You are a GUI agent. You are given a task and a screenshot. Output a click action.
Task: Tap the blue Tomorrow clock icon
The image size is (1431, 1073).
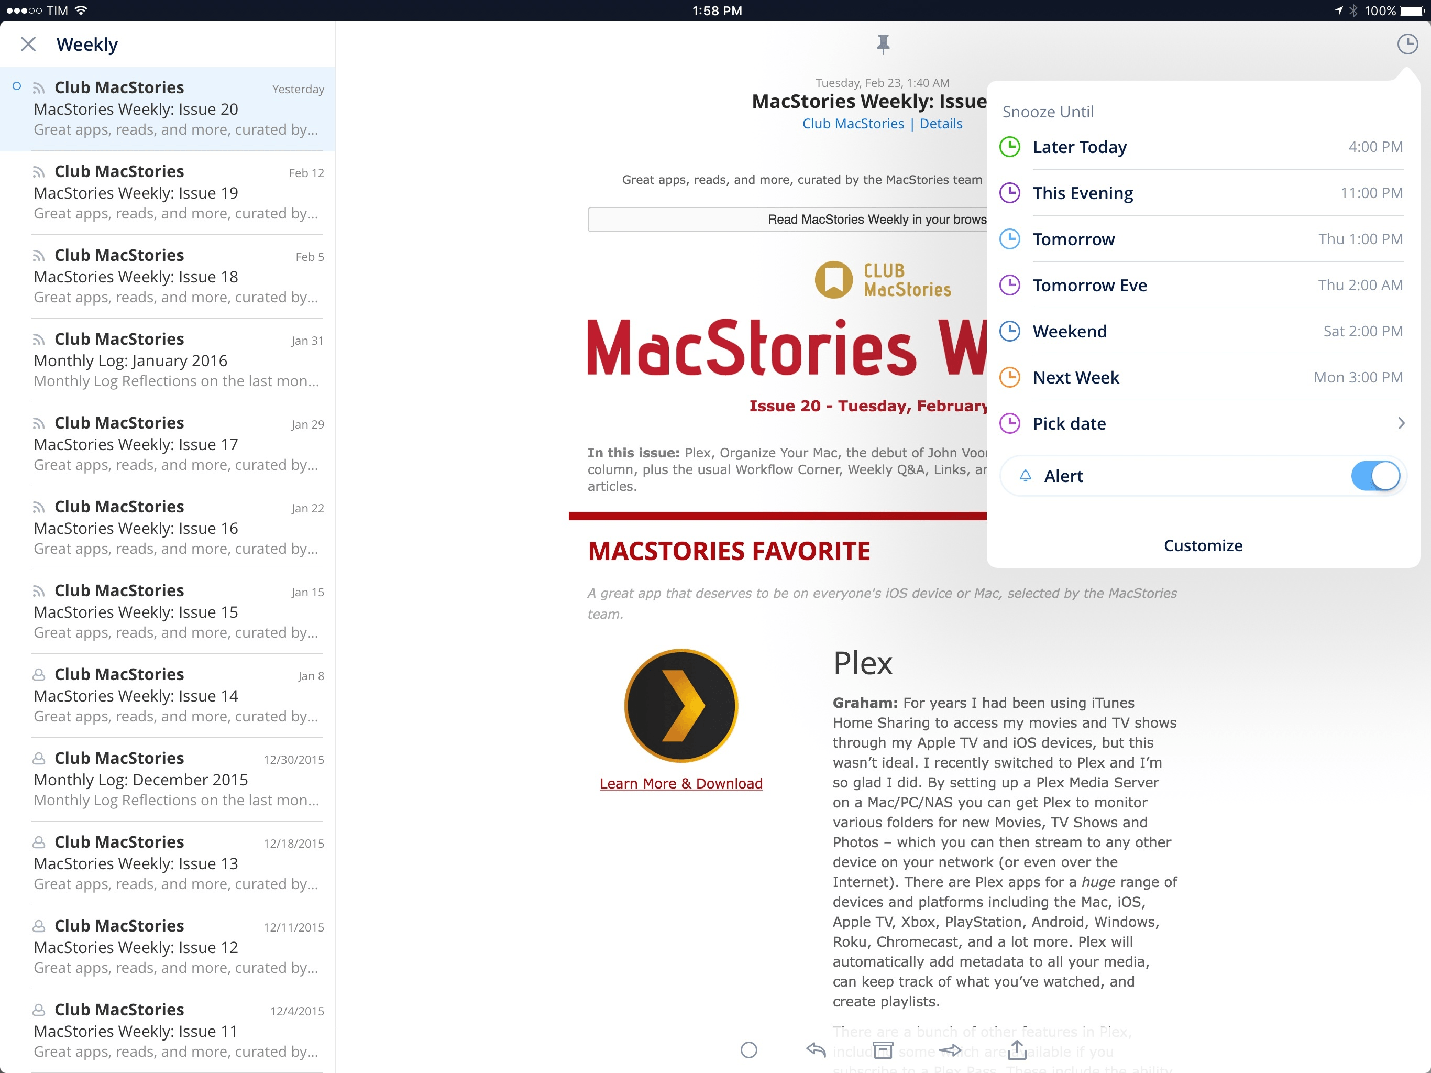point(1010,239)
